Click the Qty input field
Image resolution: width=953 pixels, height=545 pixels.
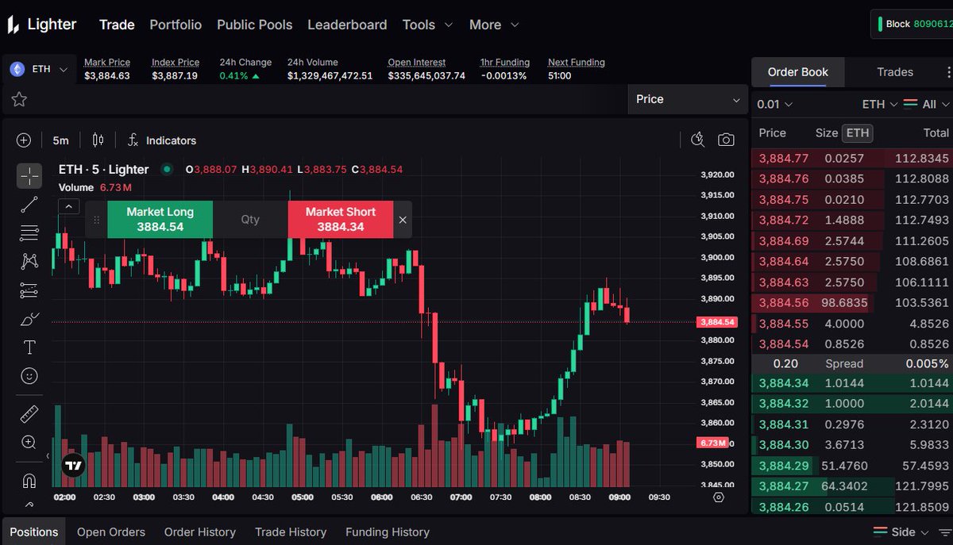250,219
